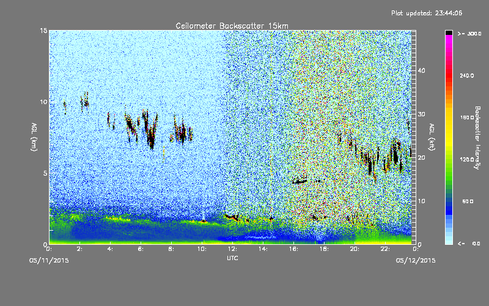Click the end date '05/12/2015'
489x306 pixels.
click(416, 261)
